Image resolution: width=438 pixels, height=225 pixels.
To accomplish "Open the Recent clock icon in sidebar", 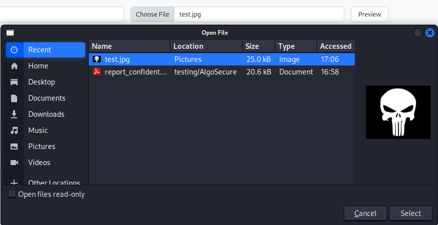I will click(14, 50).
